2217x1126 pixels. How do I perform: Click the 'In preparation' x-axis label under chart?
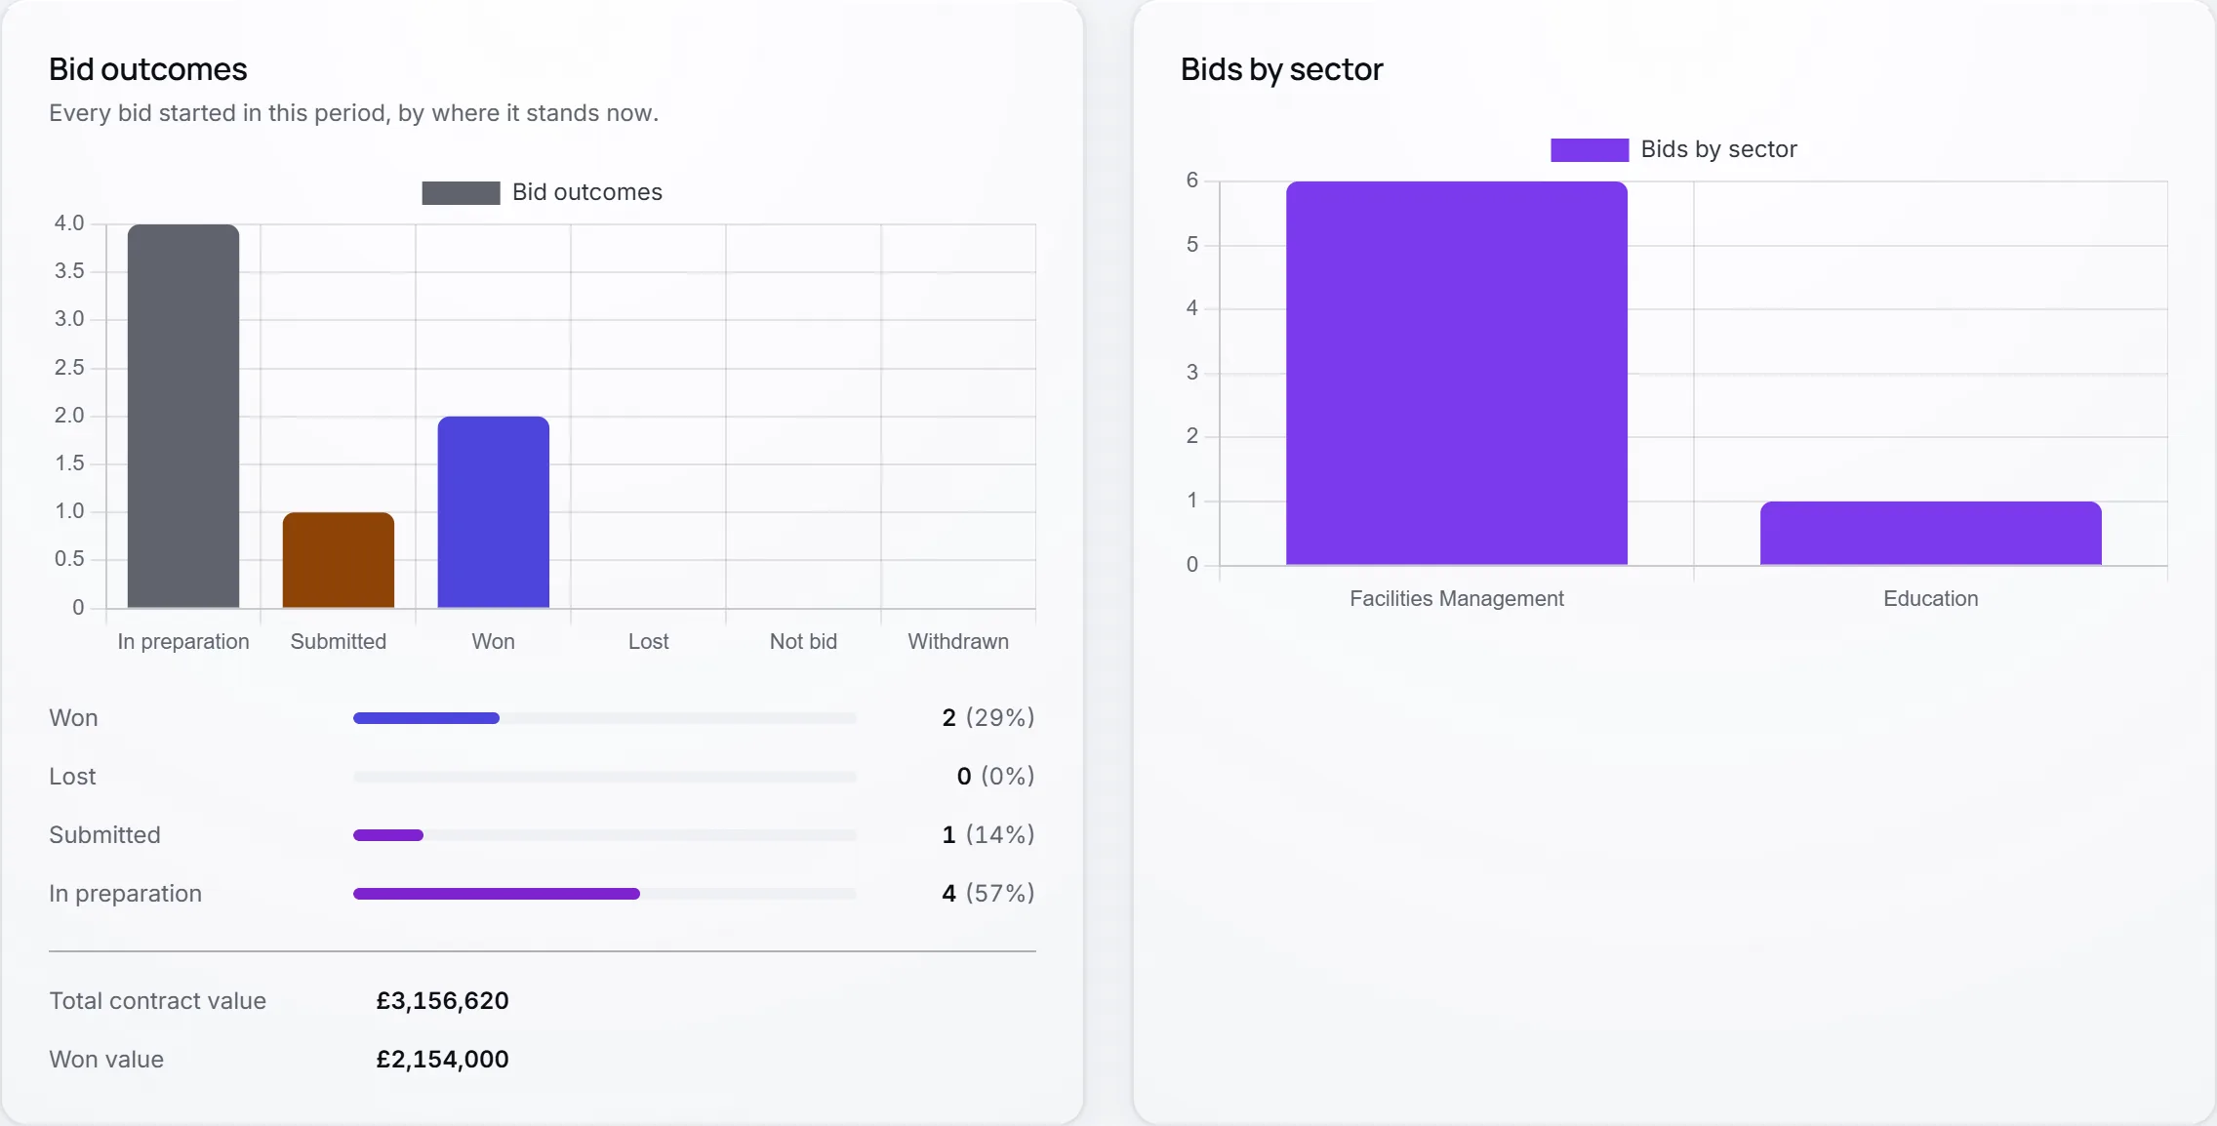[183, 641]
